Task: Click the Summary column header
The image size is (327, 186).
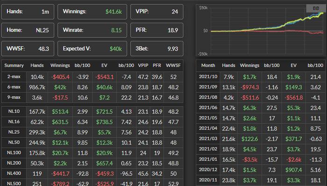Action: click(14, 65)
